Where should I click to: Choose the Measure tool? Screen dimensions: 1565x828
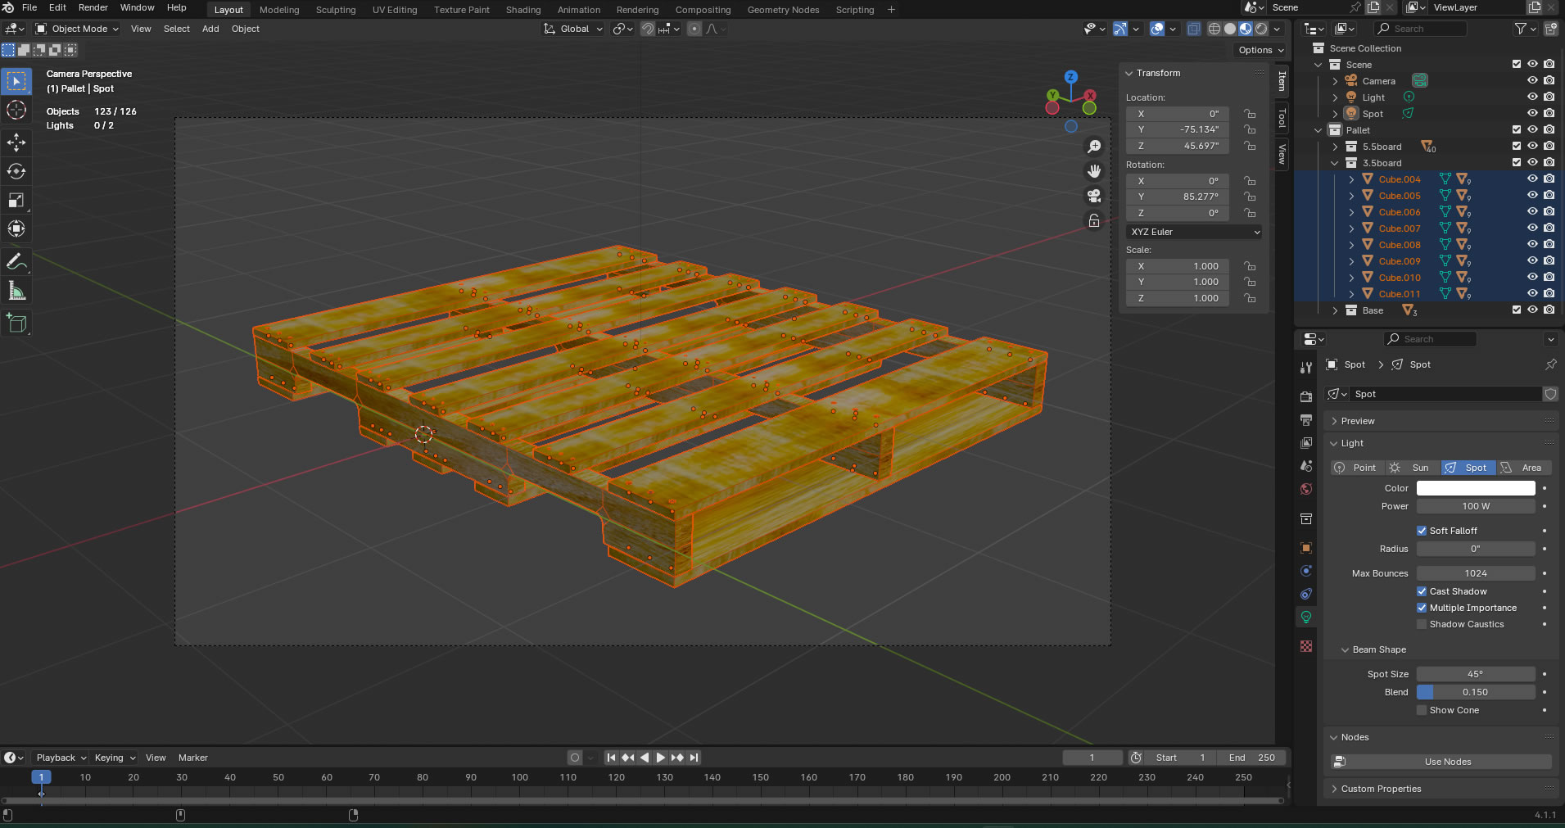[x=16, y=291]
